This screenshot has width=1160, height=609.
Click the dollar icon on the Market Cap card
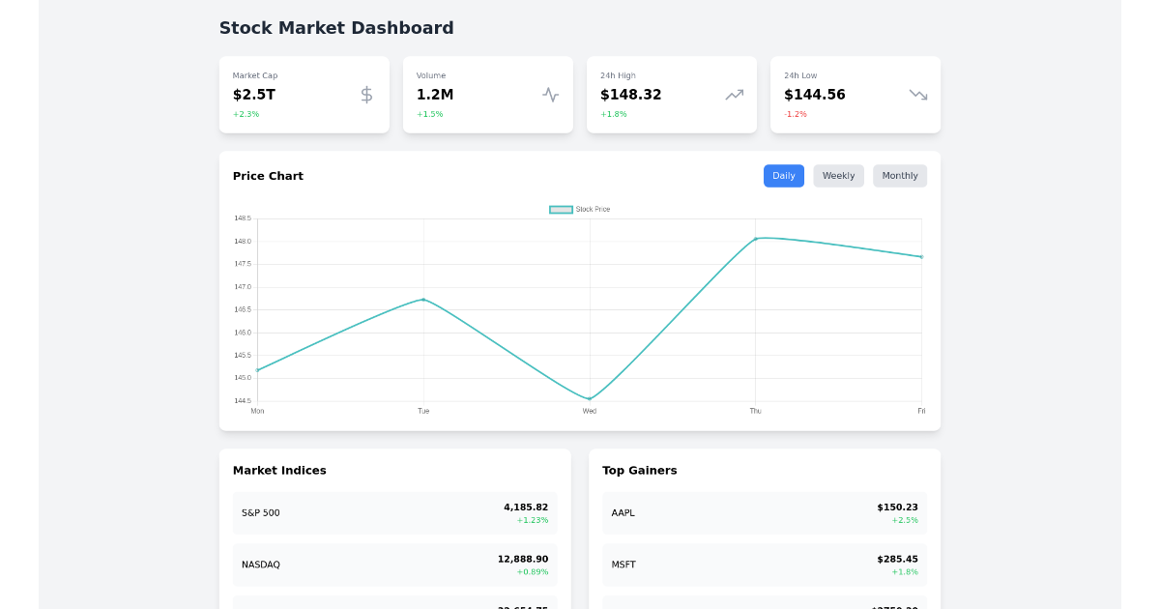coord(365,95)
